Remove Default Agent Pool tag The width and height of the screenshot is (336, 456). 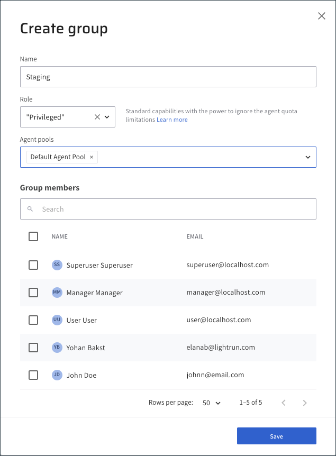point(92,157)
